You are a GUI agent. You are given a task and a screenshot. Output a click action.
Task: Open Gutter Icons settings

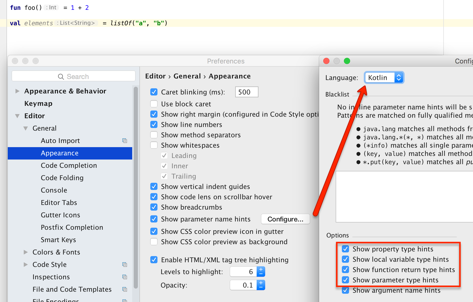pyautogui.click(x=60, y=215)
